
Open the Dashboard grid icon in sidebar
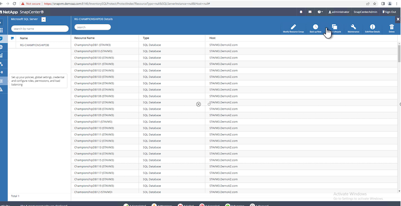click(1, 30)
